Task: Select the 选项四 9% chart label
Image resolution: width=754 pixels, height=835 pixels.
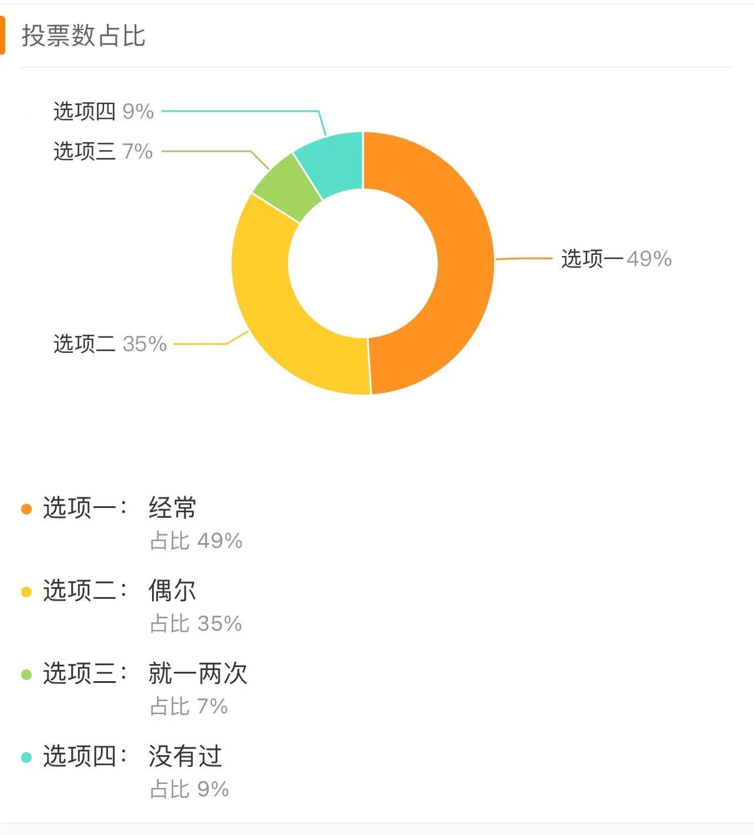Action: (x=103, y=111)
